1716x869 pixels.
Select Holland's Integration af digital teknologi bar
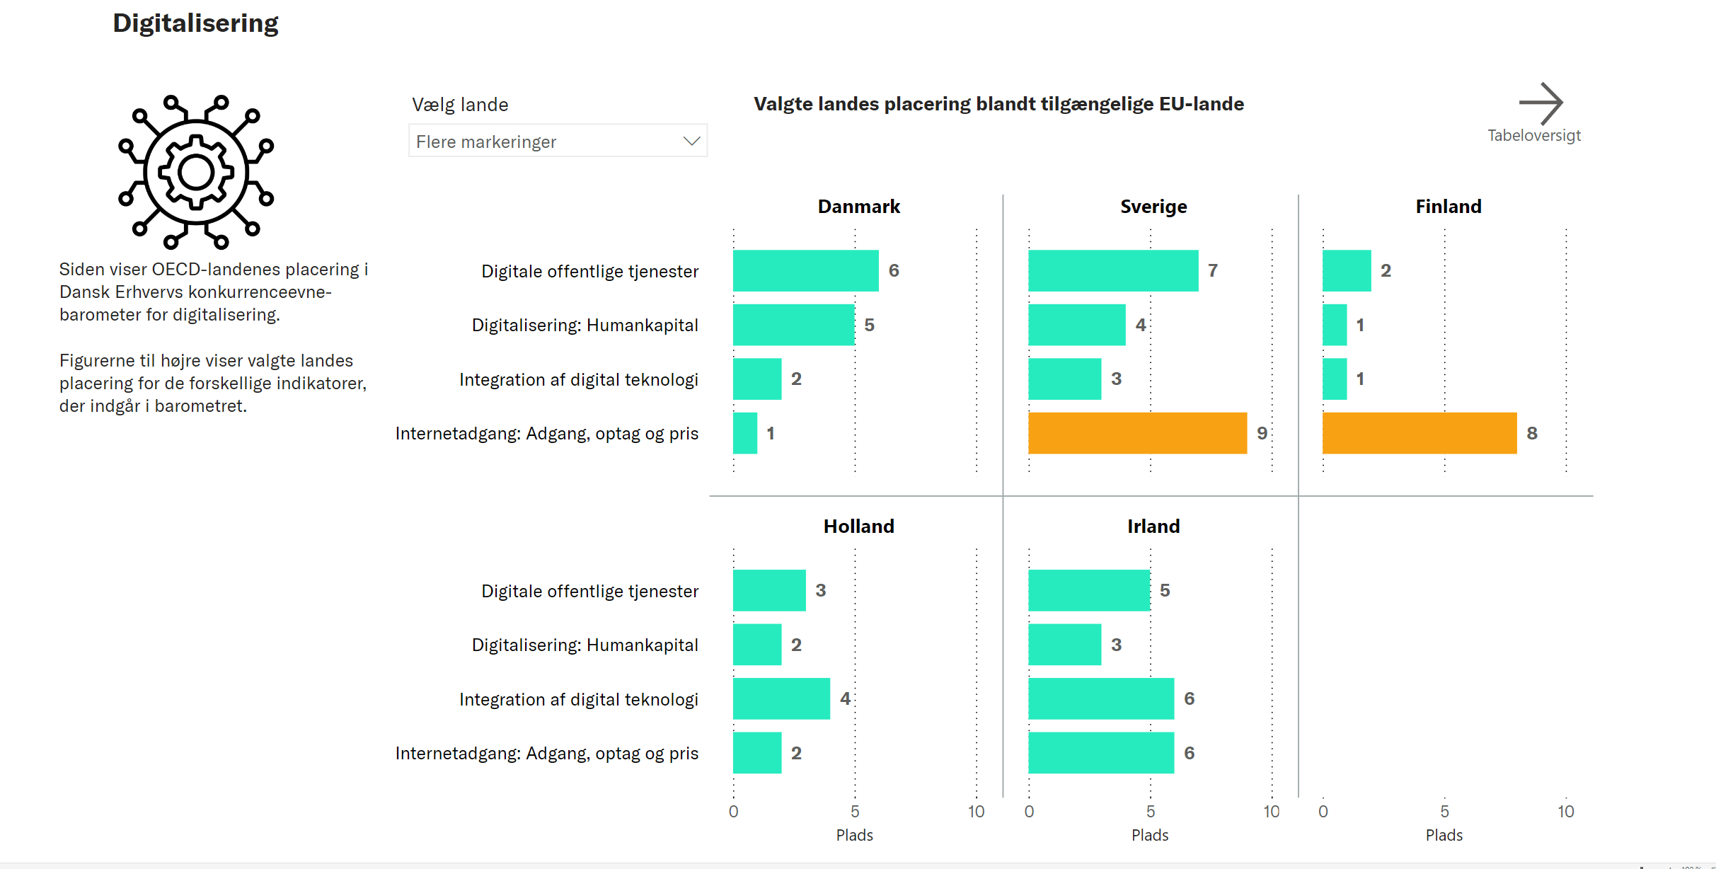point(781,698)
